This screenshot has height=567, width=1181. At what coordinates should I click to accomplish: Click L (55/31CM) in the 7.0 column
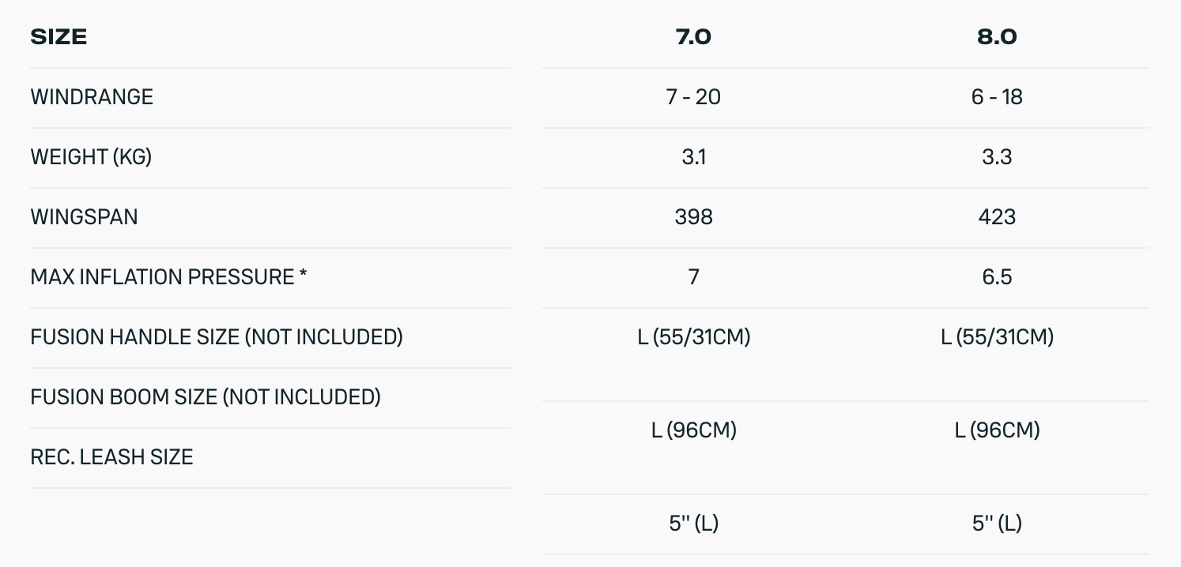693,337
